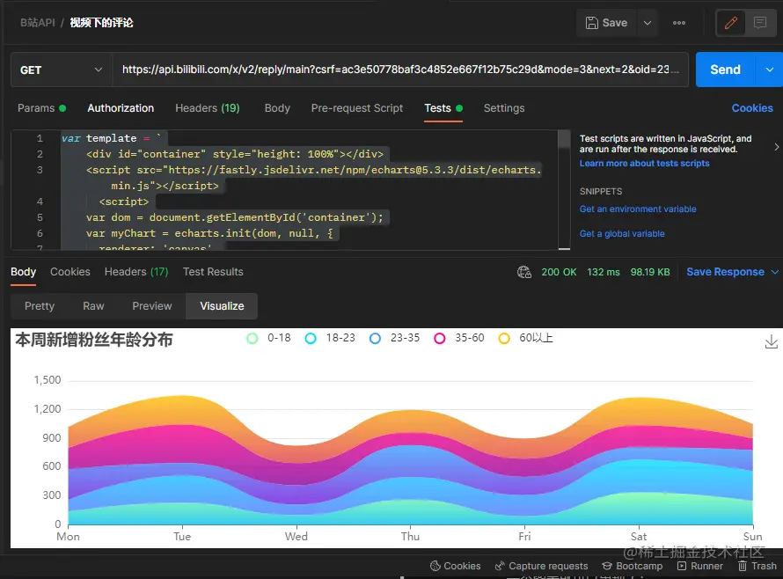
Task: Open Cookies in the bottom status bar
Action: (x=455, y=566)
